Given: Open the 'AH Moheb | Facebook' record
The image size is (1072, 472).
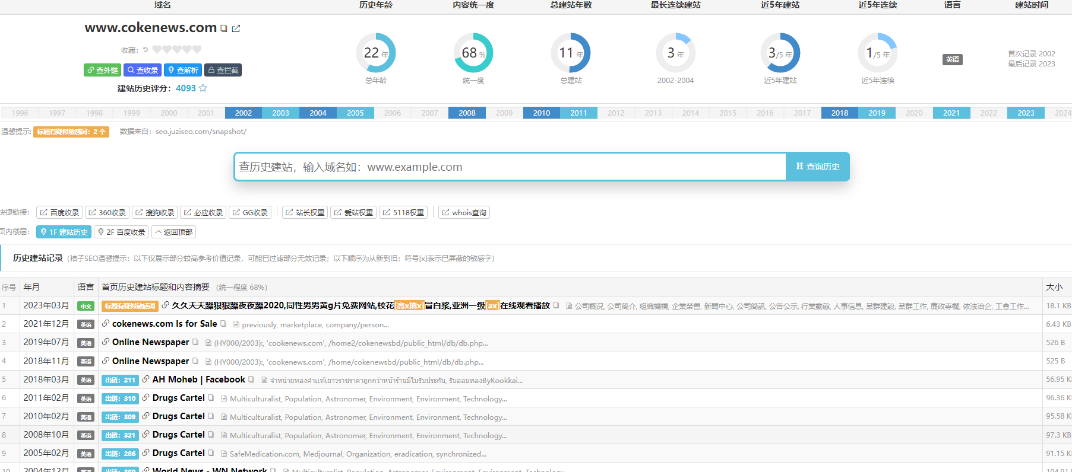Looking at the screenshot, I should pos(198,379).
